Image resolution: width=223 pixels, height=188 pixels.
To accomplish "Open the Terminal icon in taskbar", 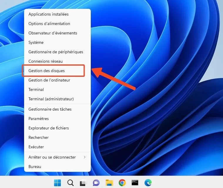I will click(x=135, y=183).
